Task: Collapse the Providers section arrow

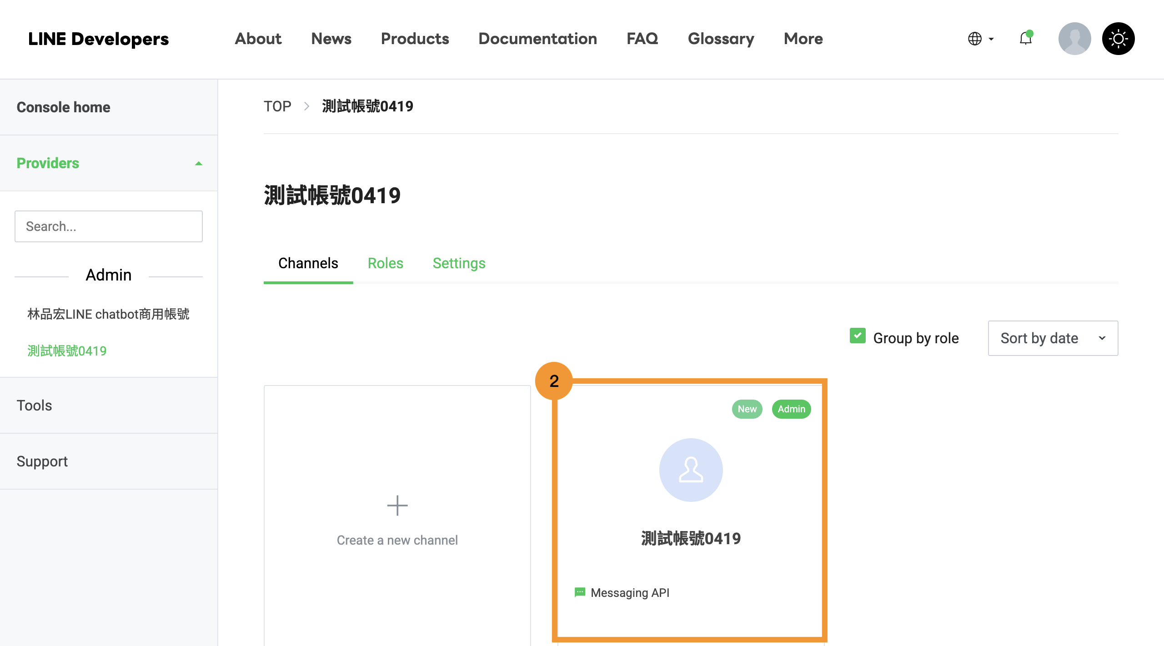Action: (x=199, y=163)
